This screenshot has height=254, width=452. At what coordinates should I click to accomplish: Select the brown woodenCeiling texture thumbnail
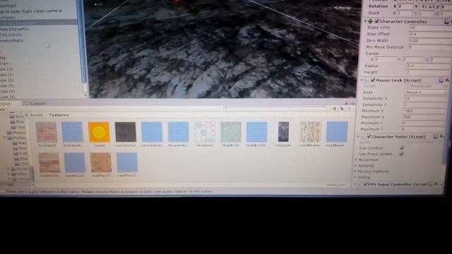[x=49, y=162]
